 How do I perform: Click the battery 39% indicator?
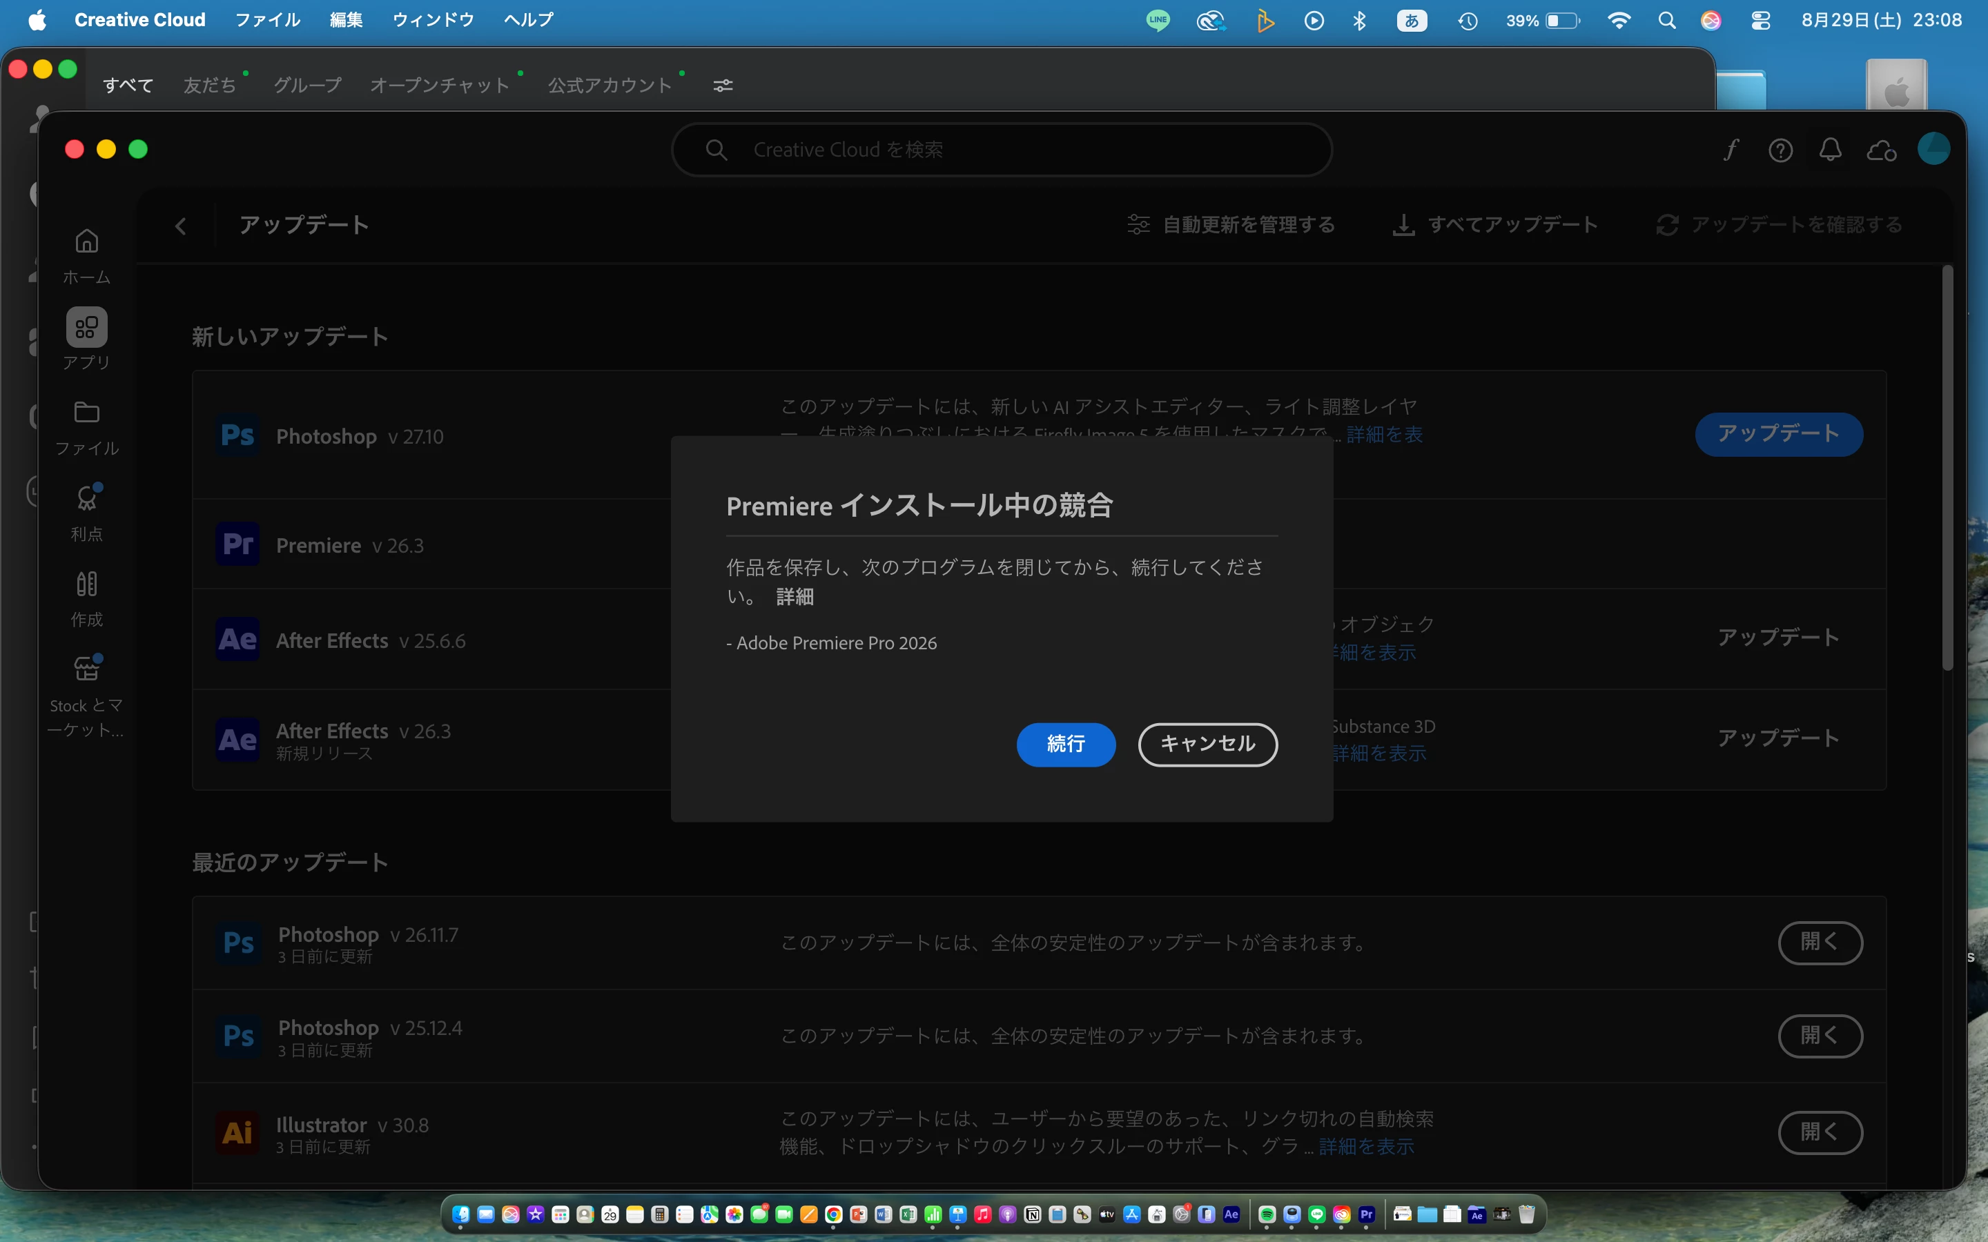coord(1542,21)
